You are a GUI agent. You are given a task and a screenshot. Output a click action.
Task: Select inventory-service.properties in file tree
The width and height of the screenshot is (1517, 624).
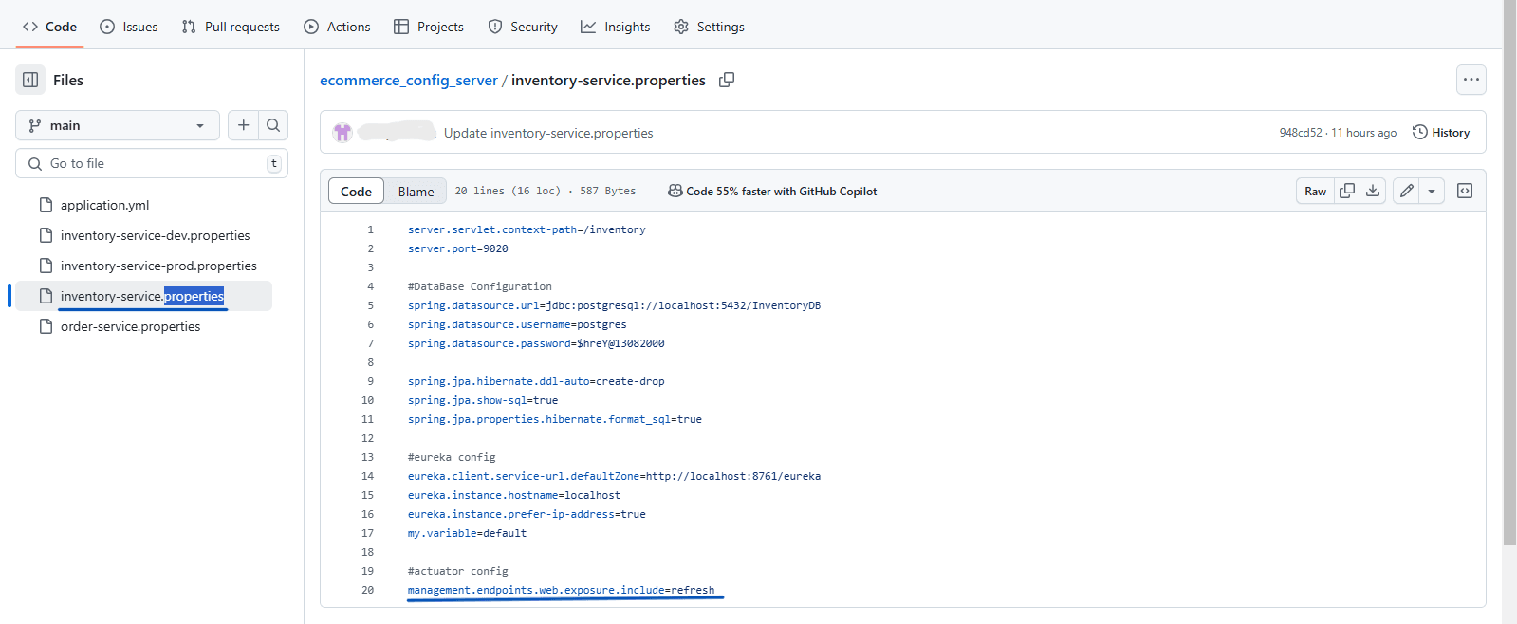[x=142, y=296]
